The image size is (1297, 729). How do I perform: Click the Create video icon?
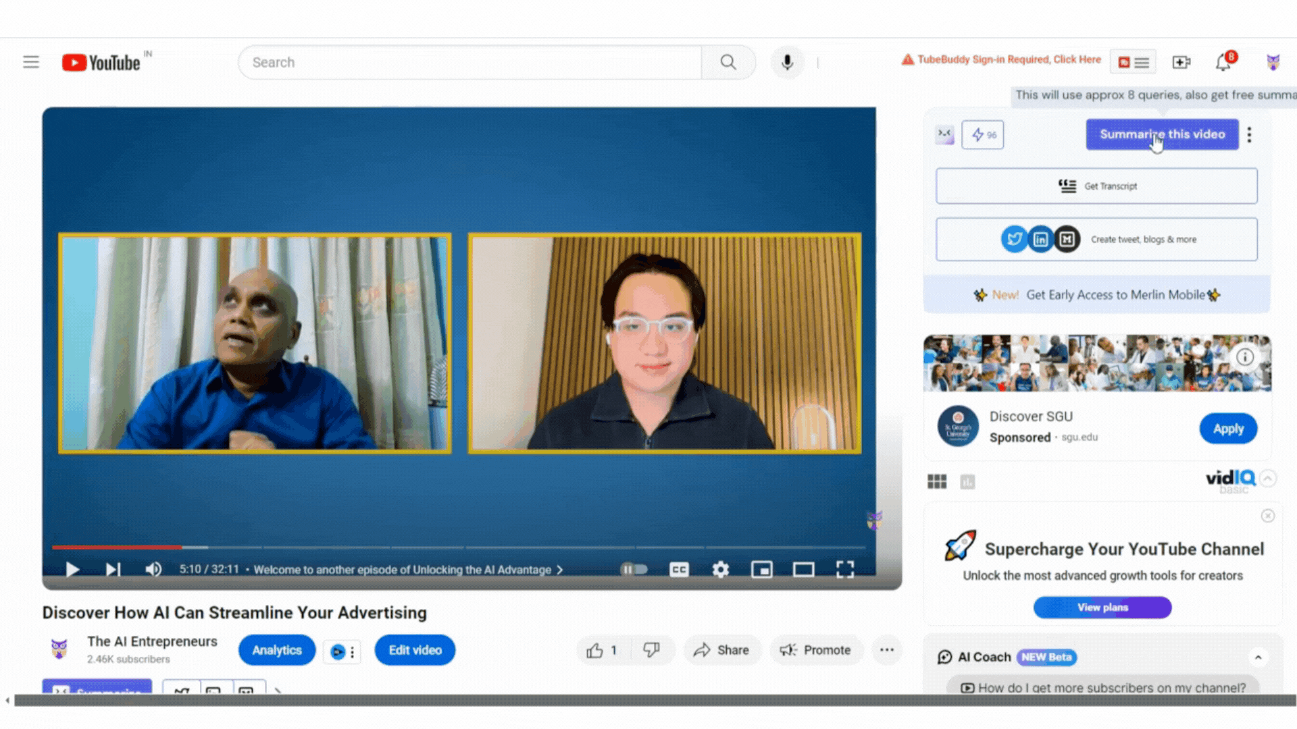1181,62
